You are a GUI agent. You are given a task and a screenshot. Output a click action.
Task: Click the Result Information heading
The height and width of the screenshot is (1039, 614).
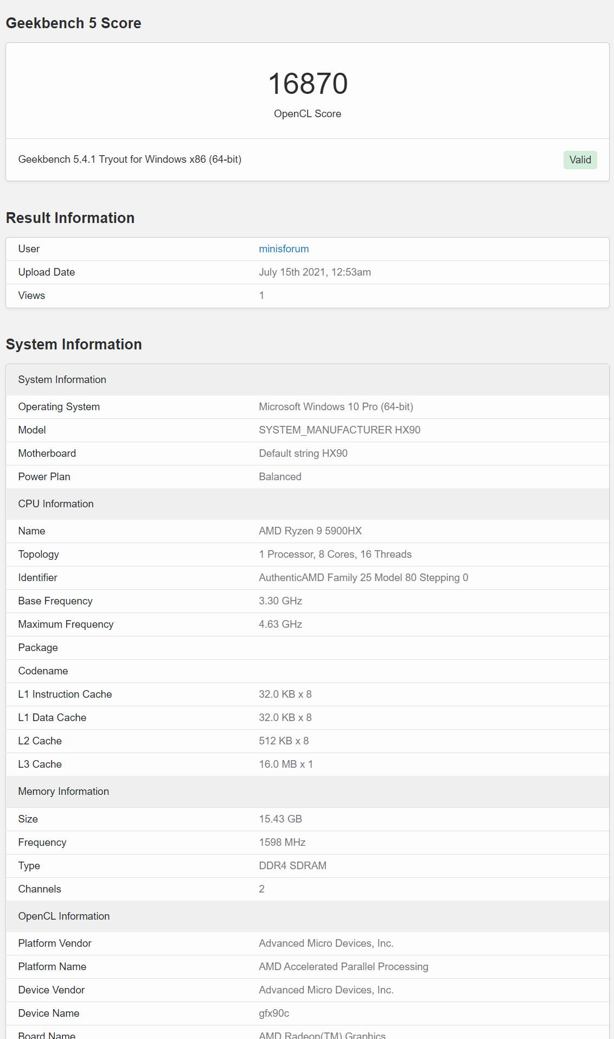[71, 218]
